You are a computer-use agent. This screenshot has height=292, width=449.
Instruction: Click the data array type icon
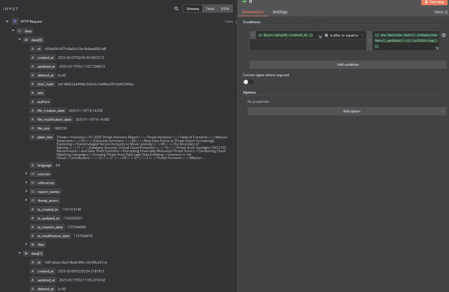coord(20,31)
